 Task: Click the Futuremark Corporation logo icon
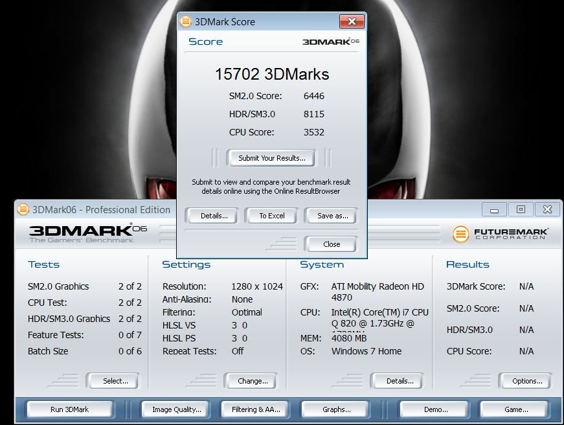(460, 234)
